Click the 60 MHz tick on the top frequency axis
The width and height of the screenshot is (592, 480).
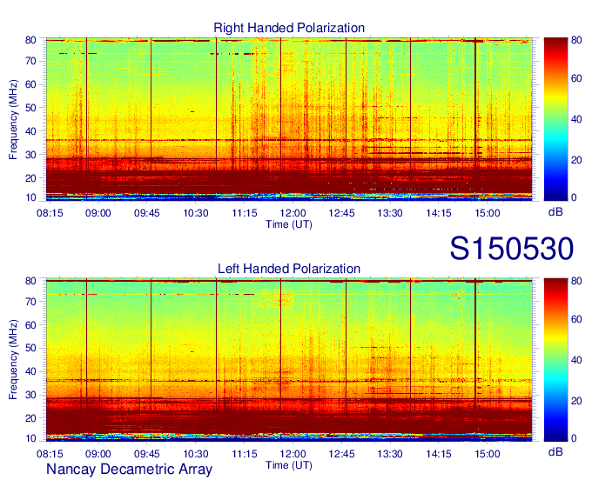[30, 84]
